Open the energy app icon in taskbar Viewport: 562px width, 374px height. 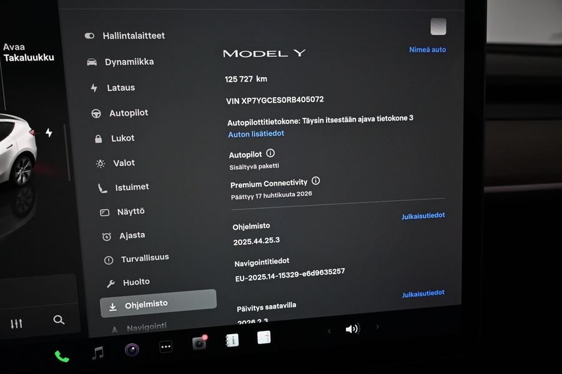(264, 338)
